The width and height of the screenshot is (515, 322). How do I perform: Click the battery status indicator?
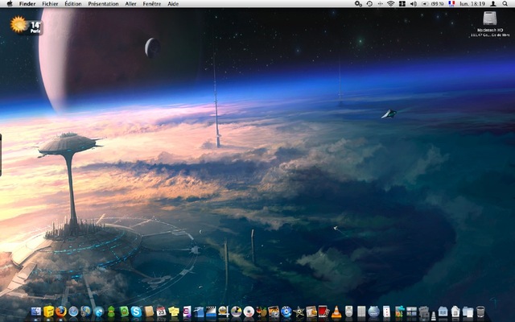click(x=433, y=3)
